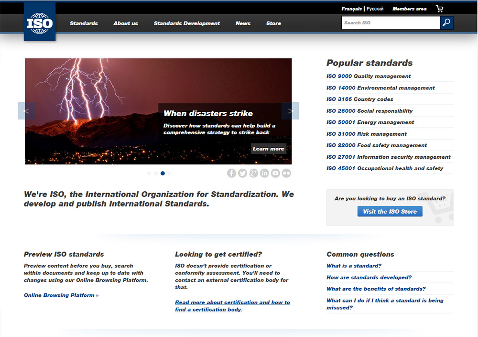
Task: Open ISO's Facebook page icon
Action: [x=231, y=173]
